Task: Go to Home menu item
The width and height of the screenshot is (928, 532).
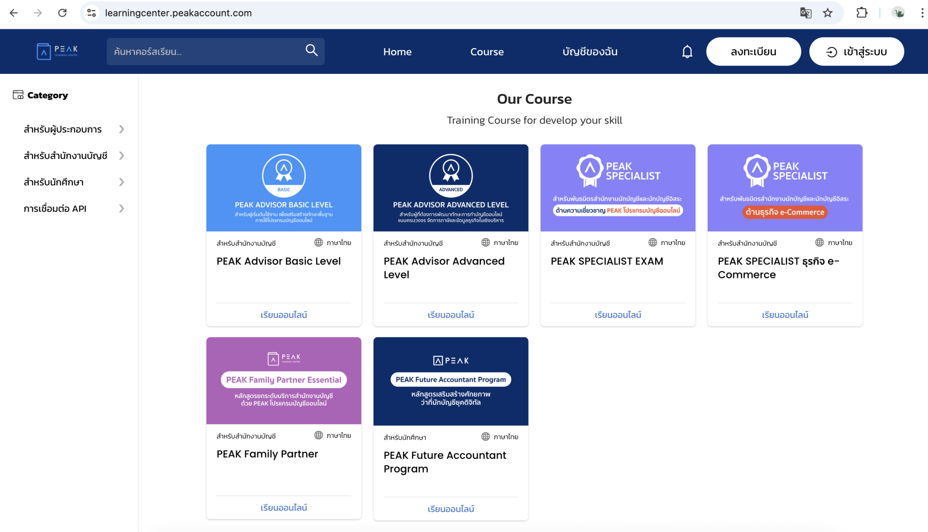Action: tap(397, 51)
